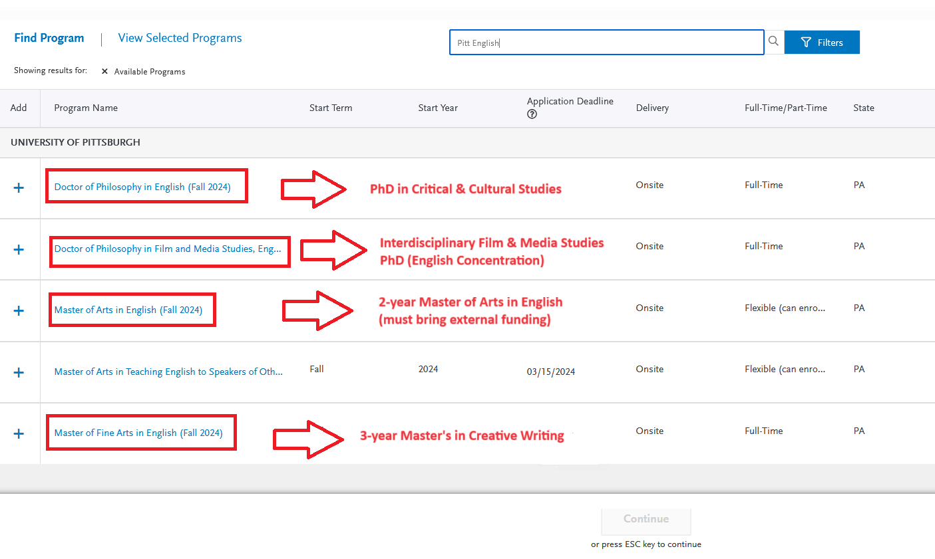Open Master of Fine Arts in English (Fall 2024)
The width and height of the screenshot is (935, 559).
pyautogui.click(x=138, y=433)
